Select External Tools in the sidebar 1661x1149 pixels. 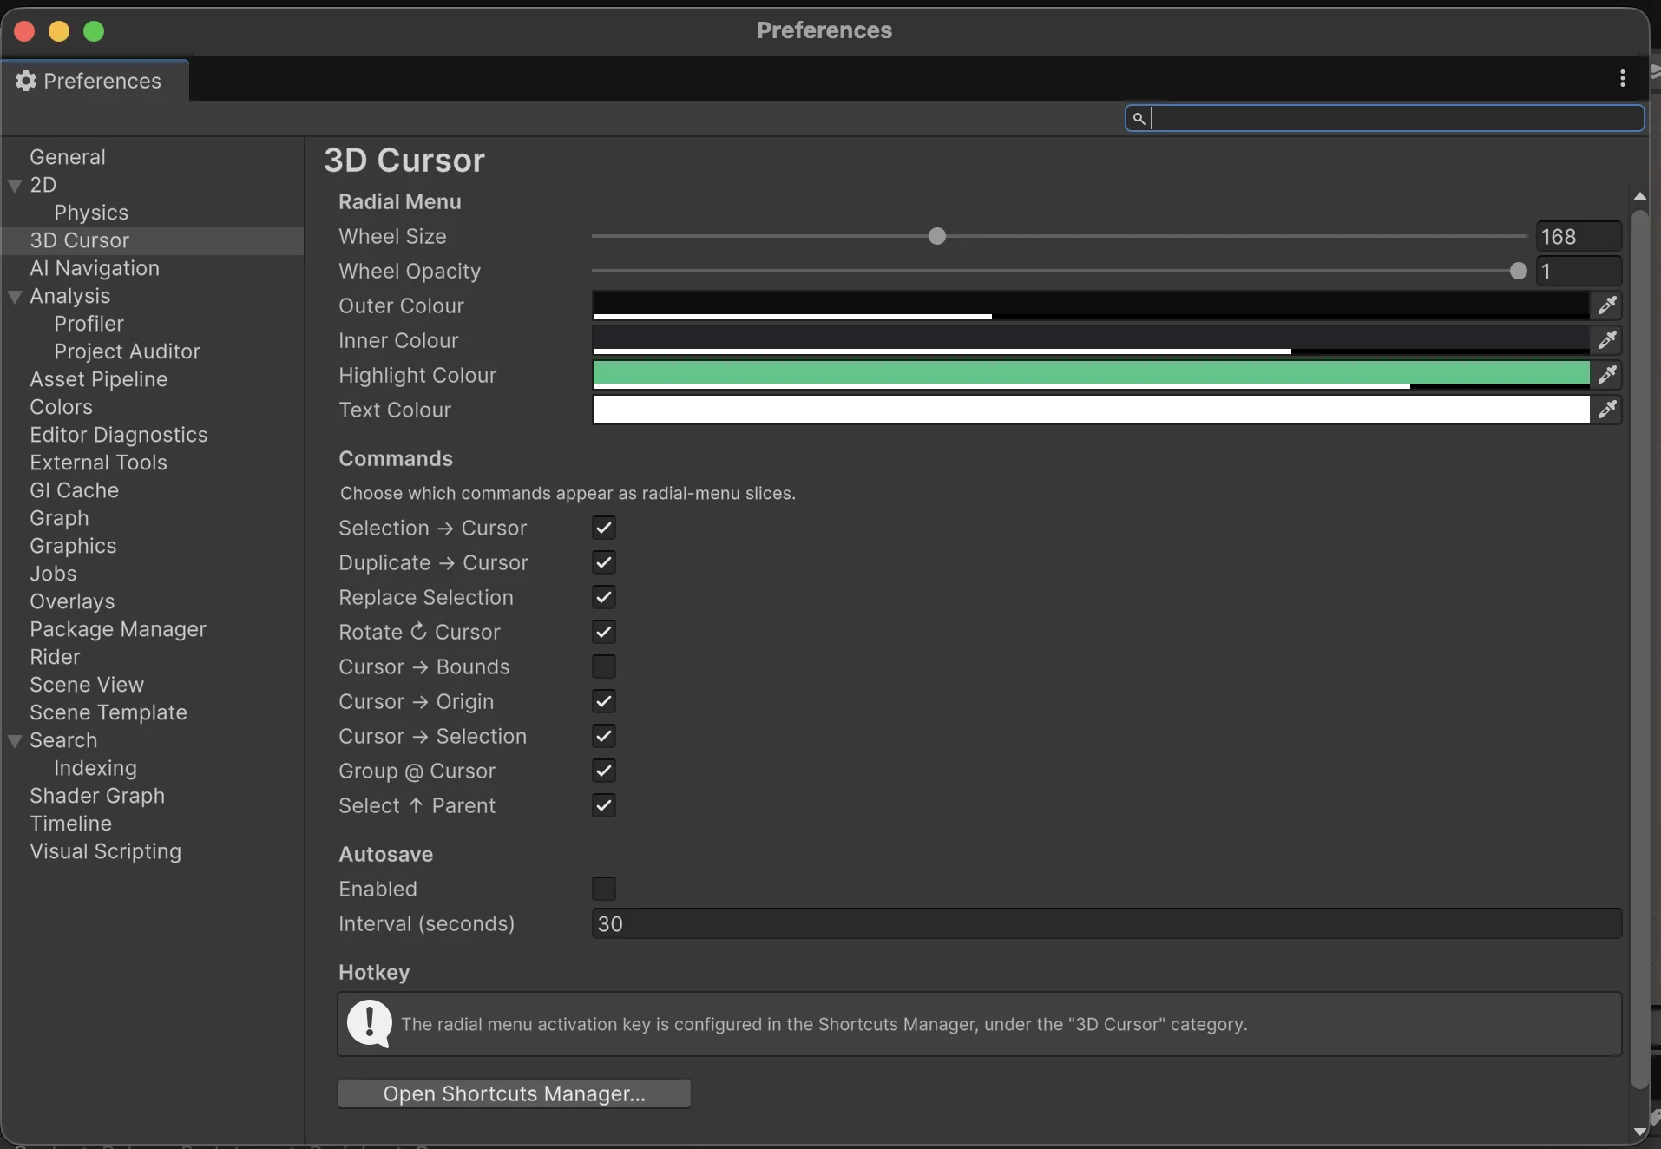(98, 463)
